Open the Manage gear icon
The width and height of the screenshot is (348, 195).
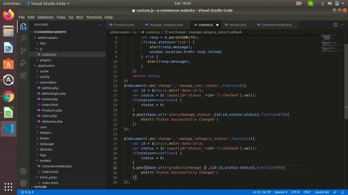coord(23,183)
